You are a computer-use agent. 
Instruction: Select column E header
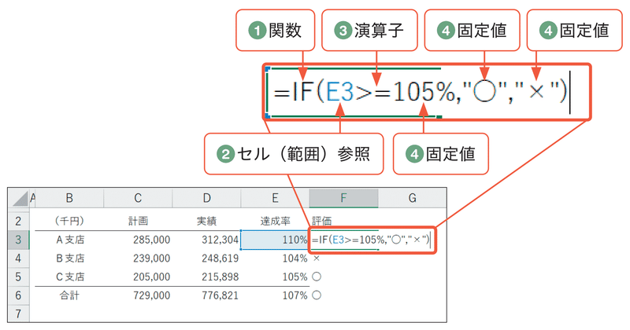pyautogui.click(x=275, y=198)
